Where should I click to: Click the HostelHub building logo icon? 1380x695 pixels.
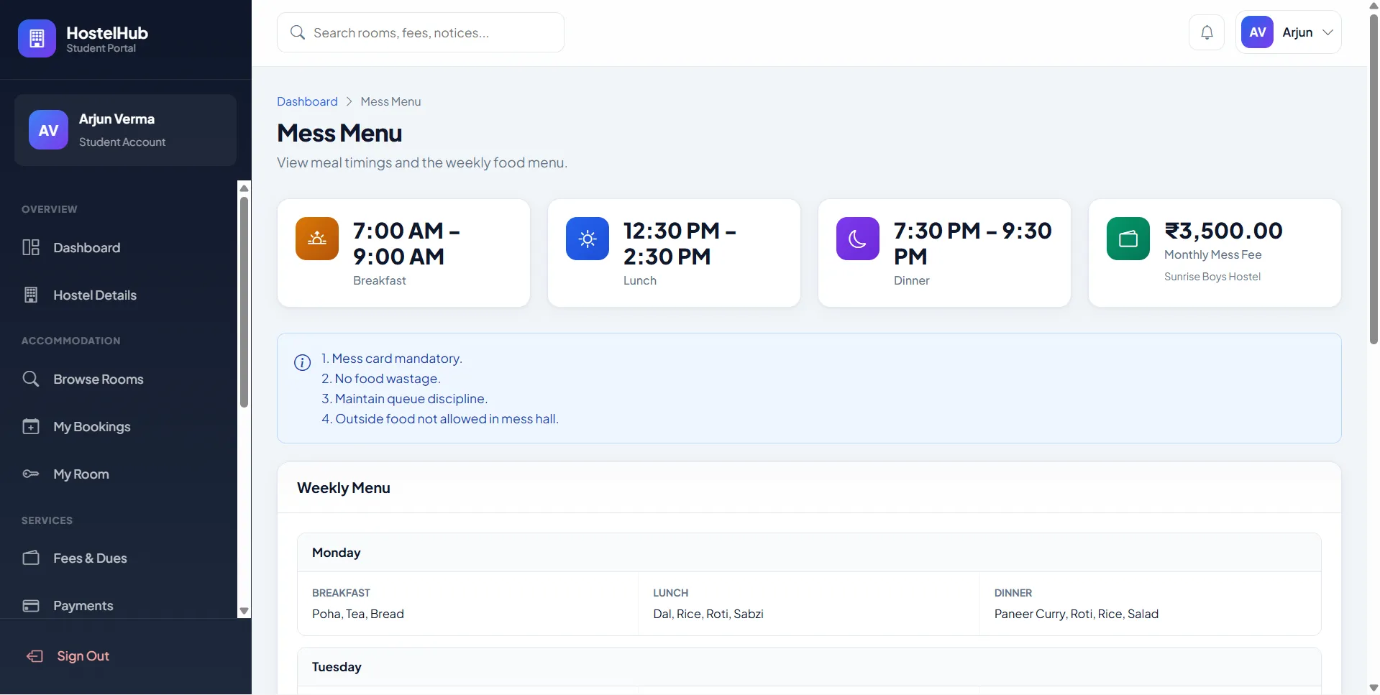37,38
